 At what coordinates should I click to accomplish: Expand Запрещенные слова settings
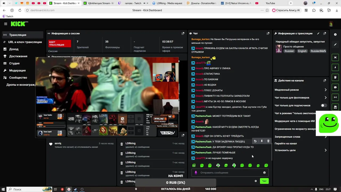[301, 137]
